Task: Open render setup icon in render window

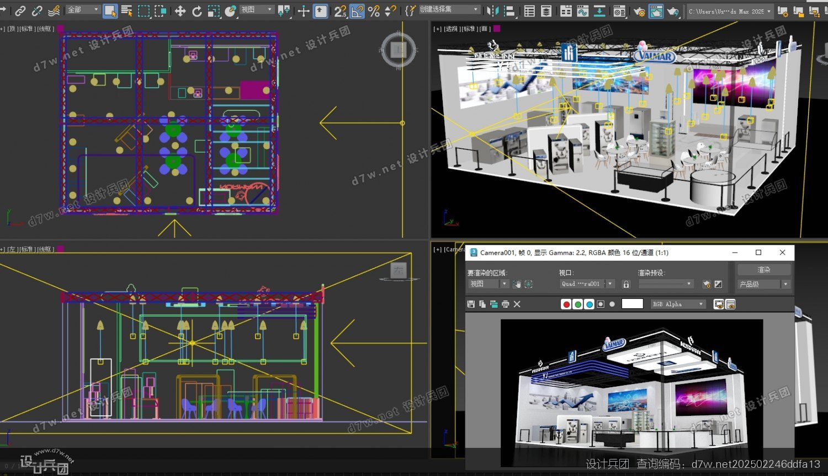Action: pos(707,284)
